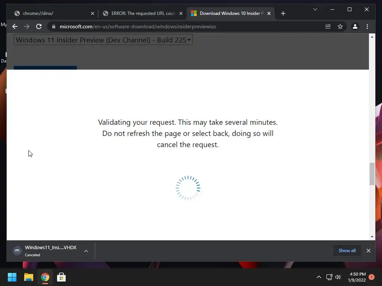Show all downloads
This screenshot has height=286, width=382.
[347, 251]
